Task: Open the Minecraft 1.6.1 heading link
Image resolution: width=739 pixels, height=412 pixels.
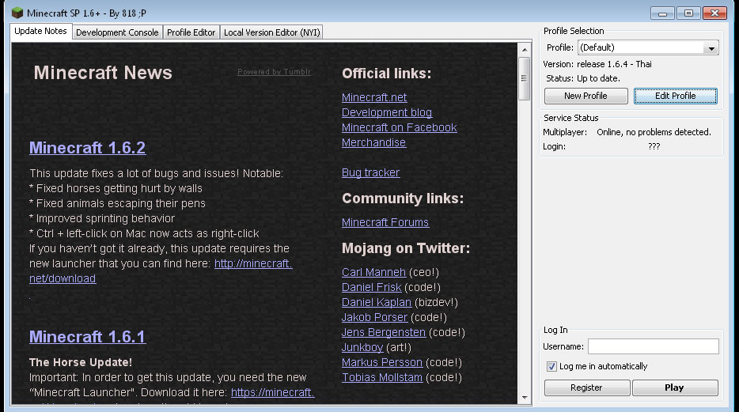Action: [88, 337]
